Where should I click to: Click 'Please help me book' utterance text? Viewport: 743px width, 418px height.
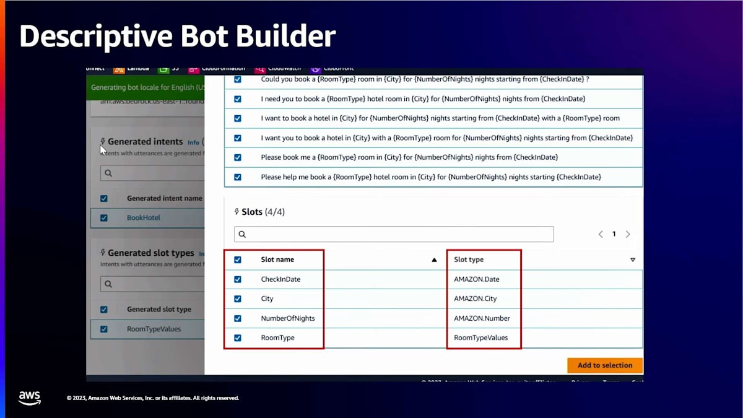coord(431,177)
